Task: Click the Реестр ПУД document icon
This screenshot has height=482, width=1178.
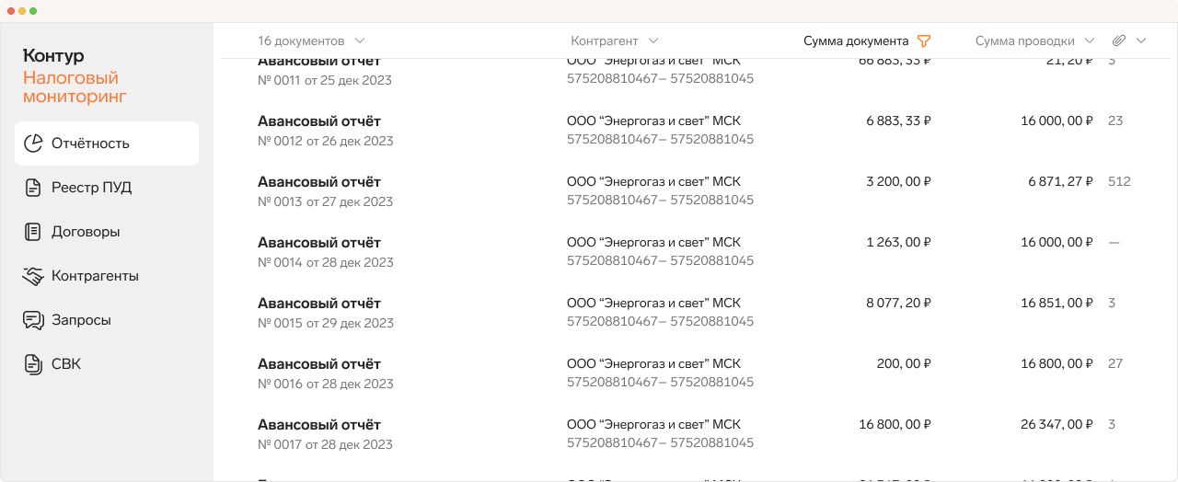Action: (33, 188)
